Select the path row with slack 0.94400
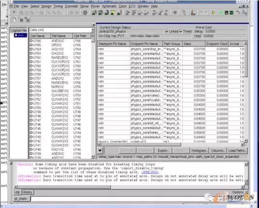The image size is (259, 208). pos(171,137)
